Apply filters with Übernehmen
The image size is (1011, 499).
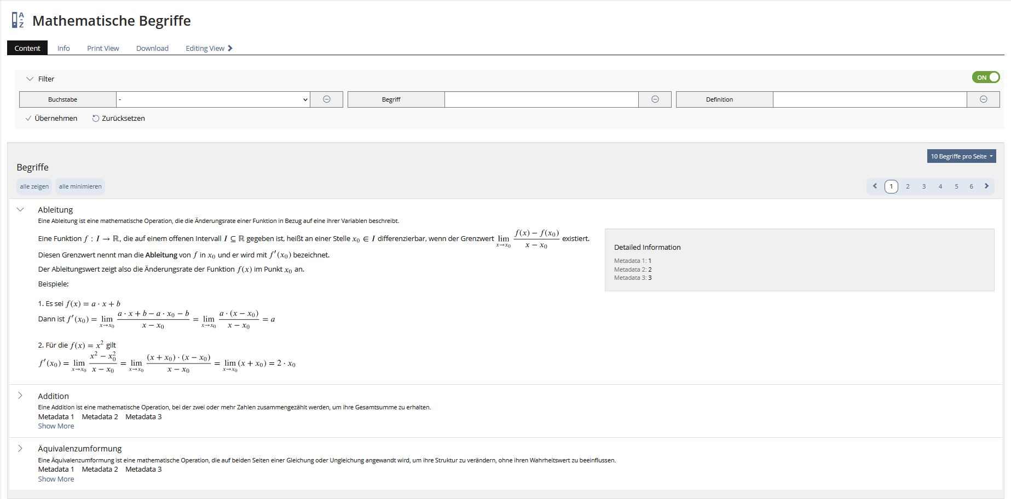point(51,119)
